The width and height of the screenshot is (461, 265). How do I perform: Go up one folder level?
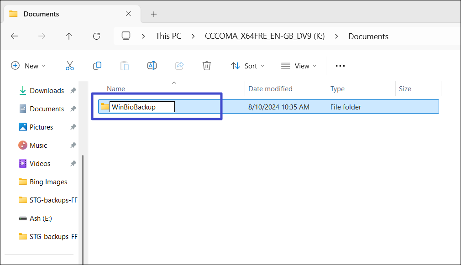point(69,36)
